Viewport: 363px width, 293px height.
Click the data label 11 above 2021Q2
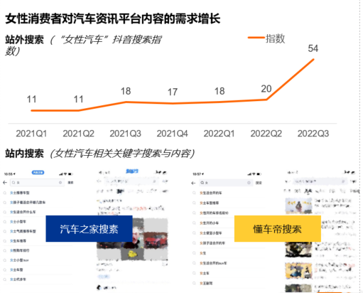78,100
